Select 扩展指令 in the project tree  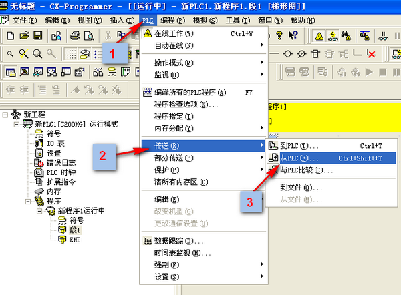pyautogui.click(x=61, y=182)
